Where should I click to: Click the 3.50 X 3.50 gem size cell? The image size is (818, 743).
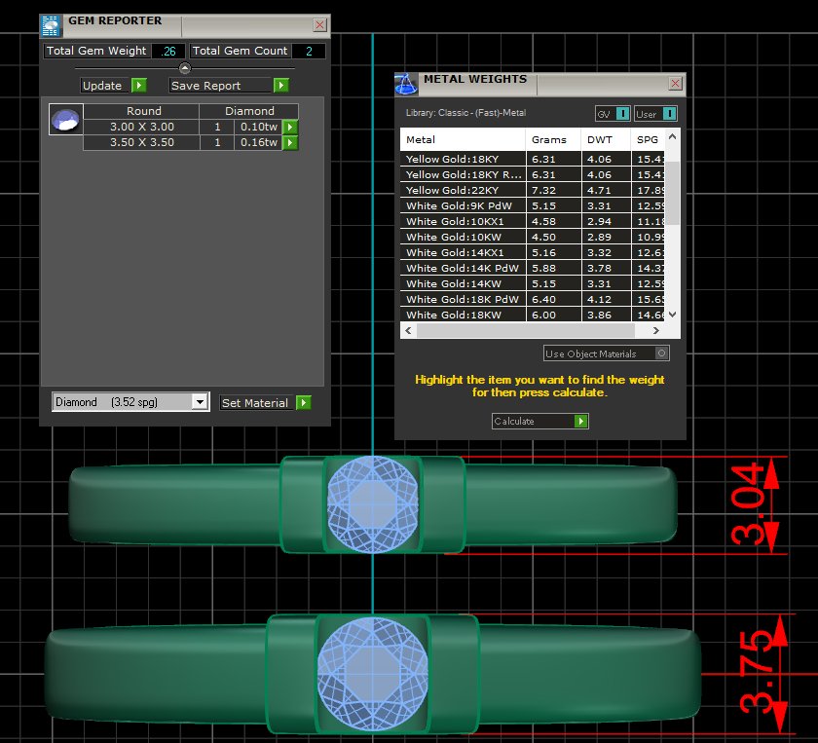click(141, 142)
